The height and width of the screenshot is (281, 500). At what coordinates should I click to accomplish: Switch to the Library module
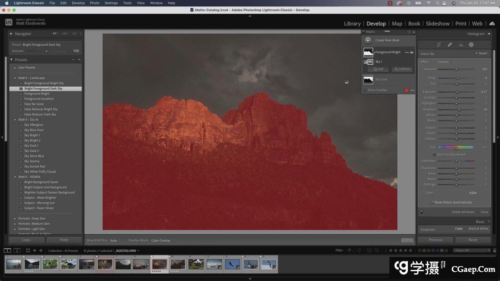352,24
